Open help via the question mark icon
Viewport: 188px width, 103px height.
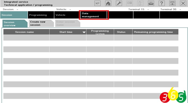pyautogui.click(x=162, y=3)
